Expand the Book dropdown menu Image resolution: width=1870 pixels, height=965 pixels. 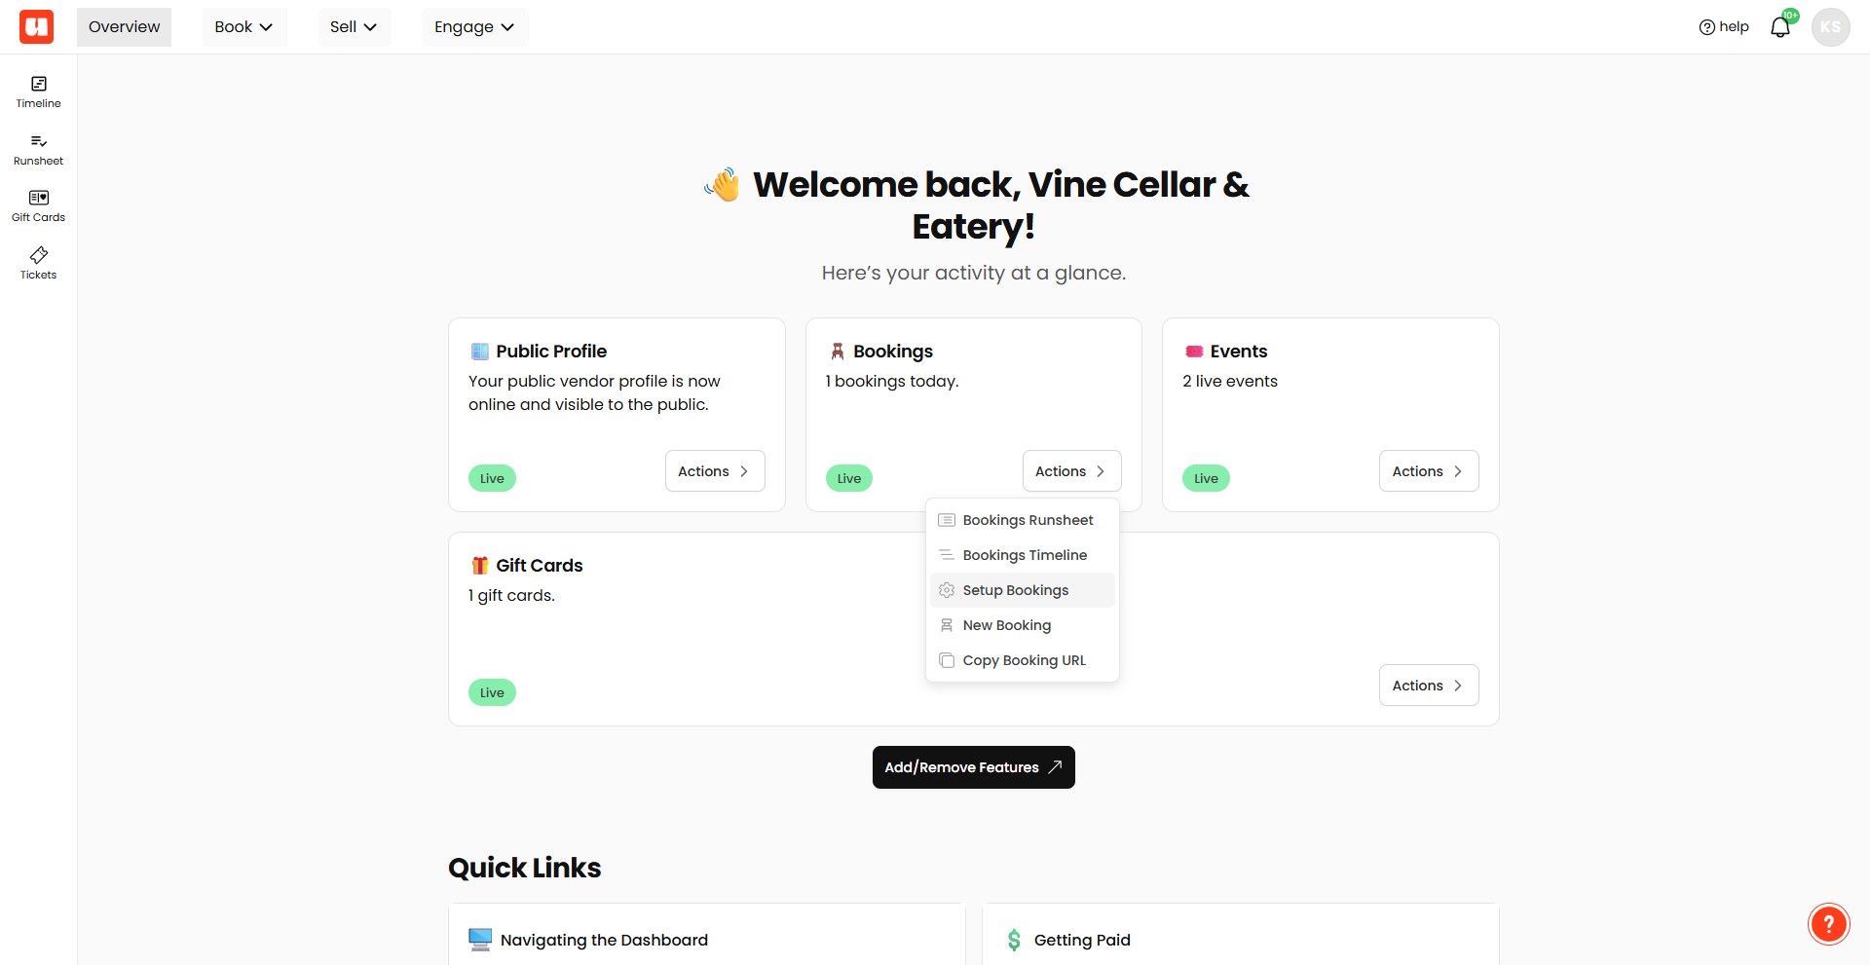click(243, 27)
